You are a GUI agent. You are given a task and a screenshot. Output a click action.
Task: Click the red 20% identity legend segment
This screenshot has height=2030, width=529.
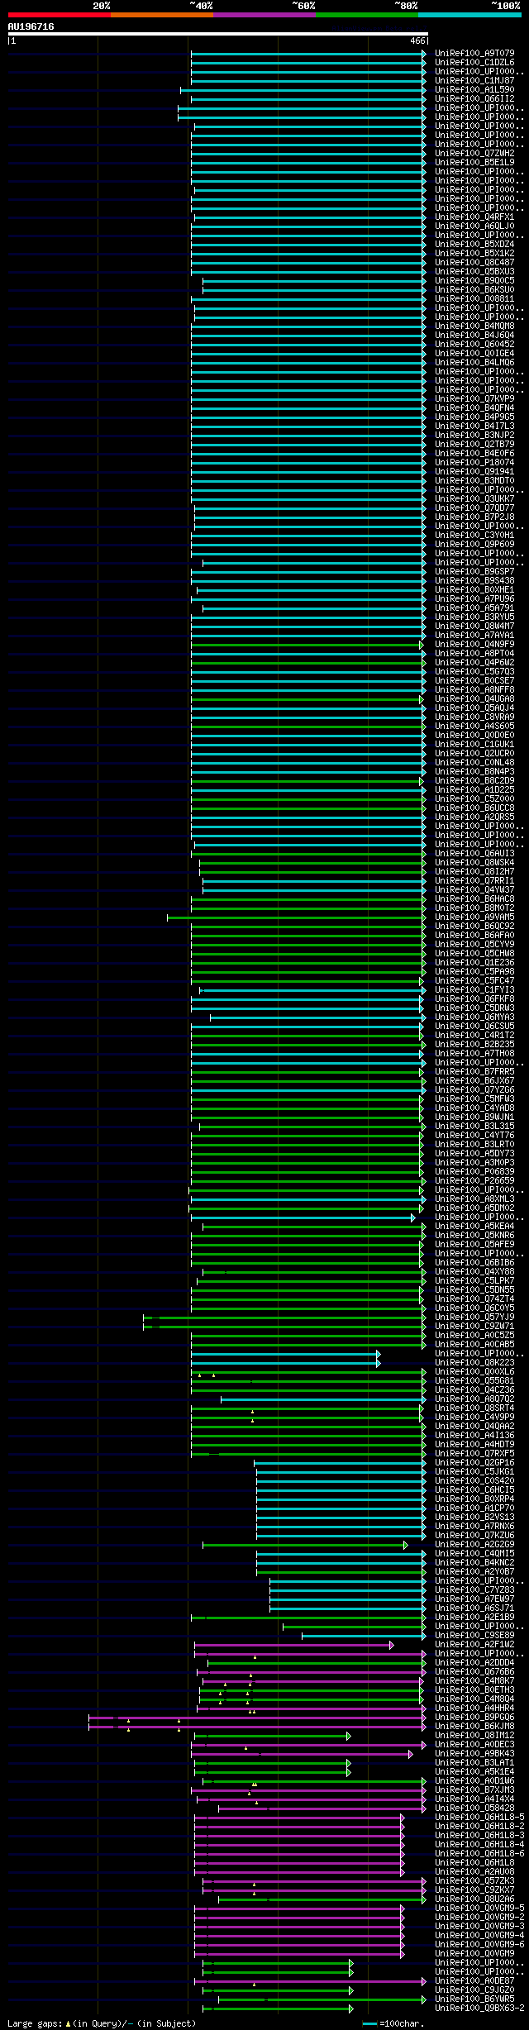point(60,15)
